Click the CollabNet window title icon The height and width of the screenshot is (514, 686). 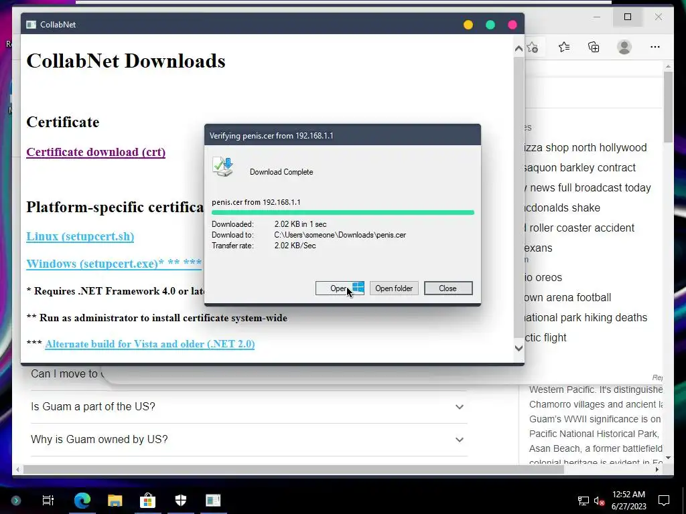pyautogui.click(x=31, y=25)
